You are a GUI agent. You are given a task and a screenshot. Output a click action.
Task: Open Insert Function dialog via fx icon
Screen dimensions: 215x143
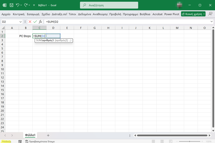click(x=40, y=22)
